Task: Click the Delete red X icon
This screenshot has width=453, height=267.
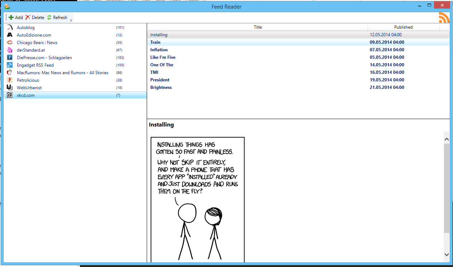Action: tap(28, 18)
